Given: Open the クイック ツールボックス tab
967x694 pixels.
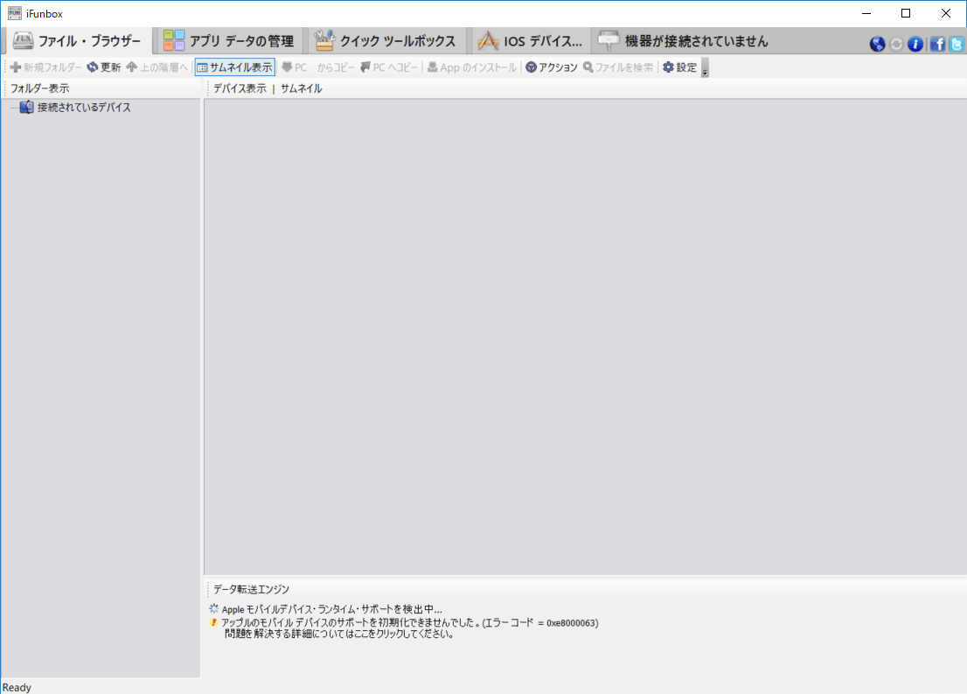Looking at the screenshot, I should click(386, 41).
